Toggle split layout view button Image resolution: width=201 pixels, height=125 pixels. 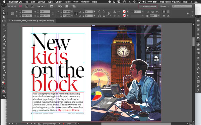191,124
